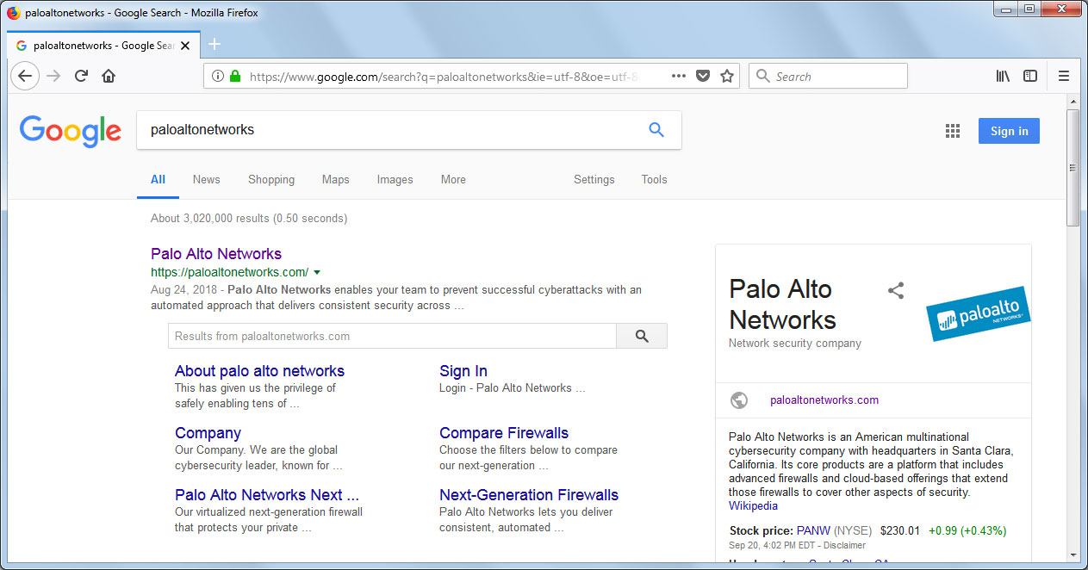Go back to the previous page
Viewport: 1088px width, 570px height.
coord(25,76)
